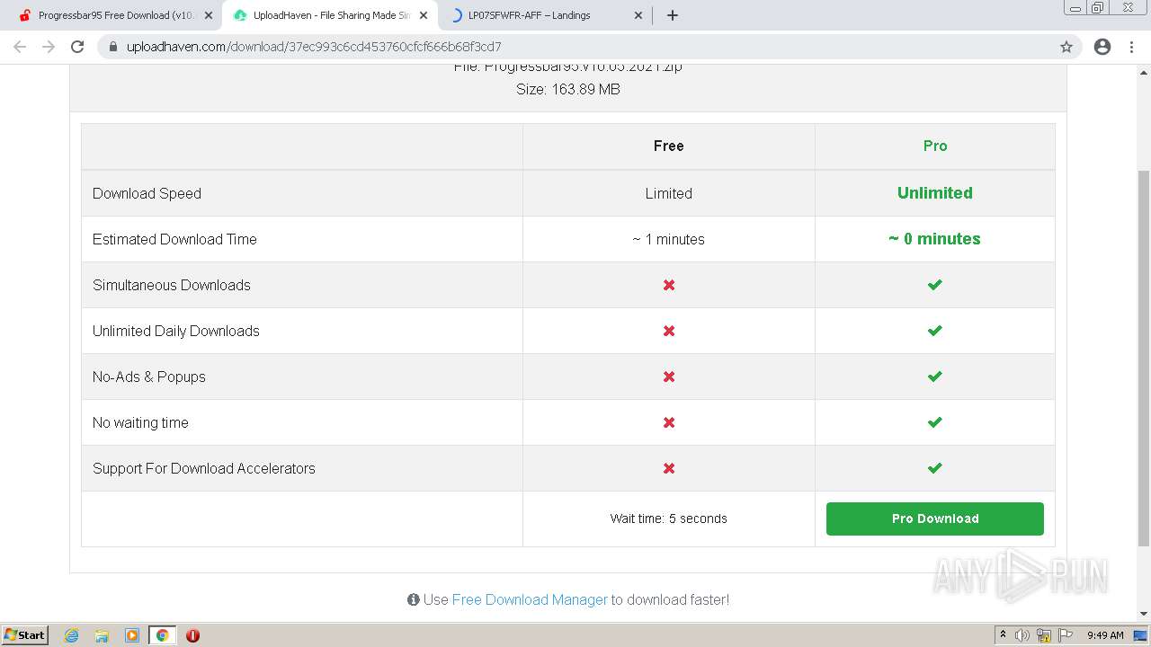Open a new browser tab
This screenshot has width=1151, height=647.
click(x=673, y=15)
